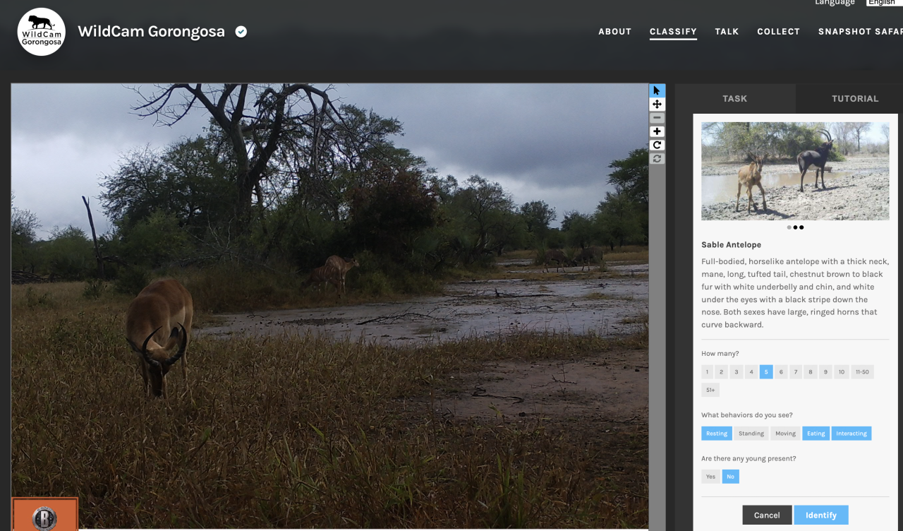903x531 pixels.
Task: Choose count 51+ for How many
Action: coord(710,390)
